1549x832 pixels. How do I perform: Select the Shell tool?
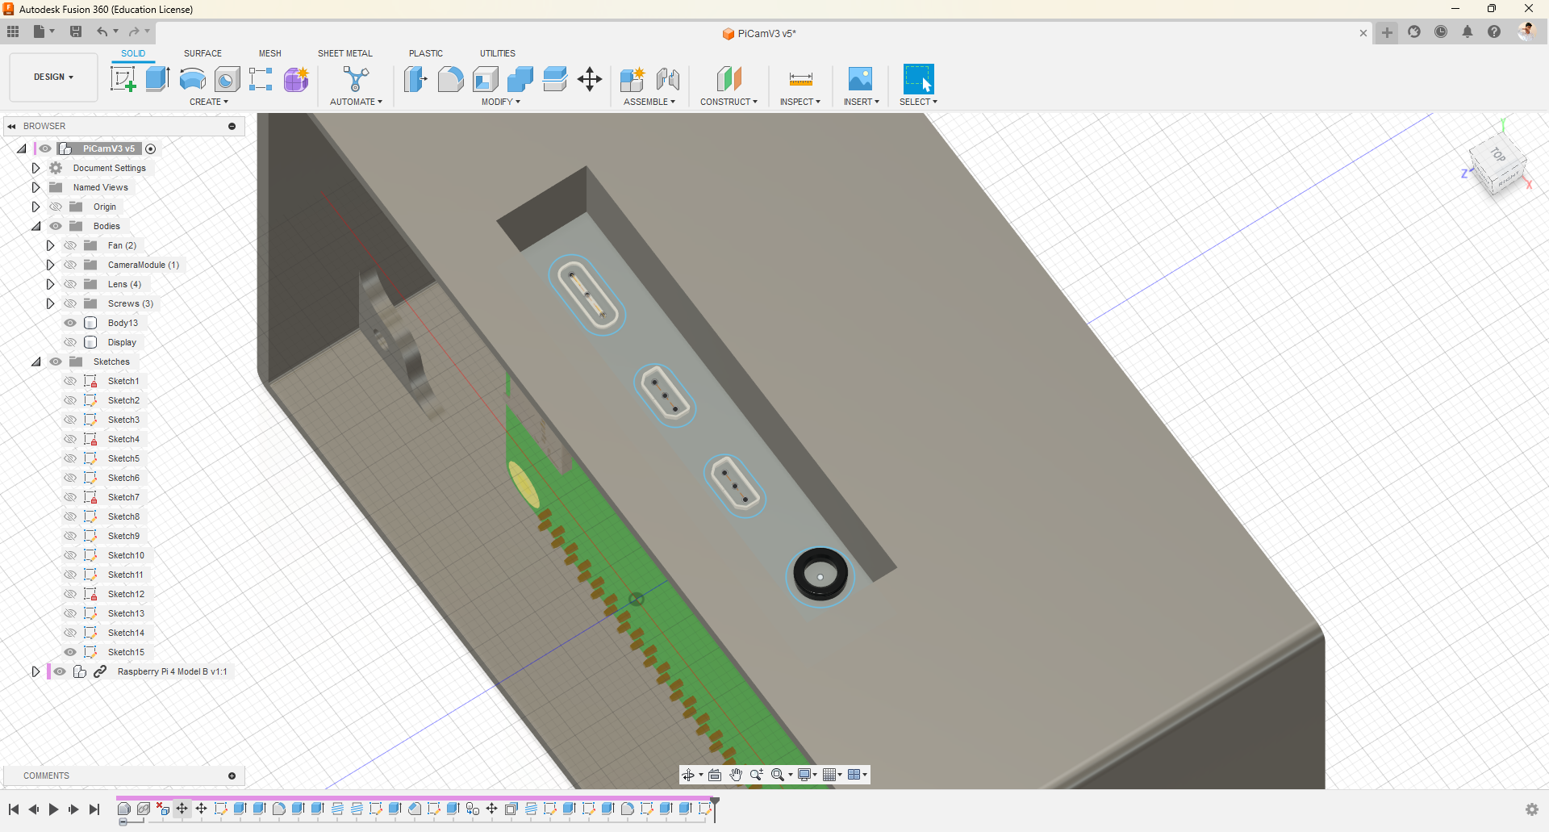pyautogui.click(x=485, y=79)
